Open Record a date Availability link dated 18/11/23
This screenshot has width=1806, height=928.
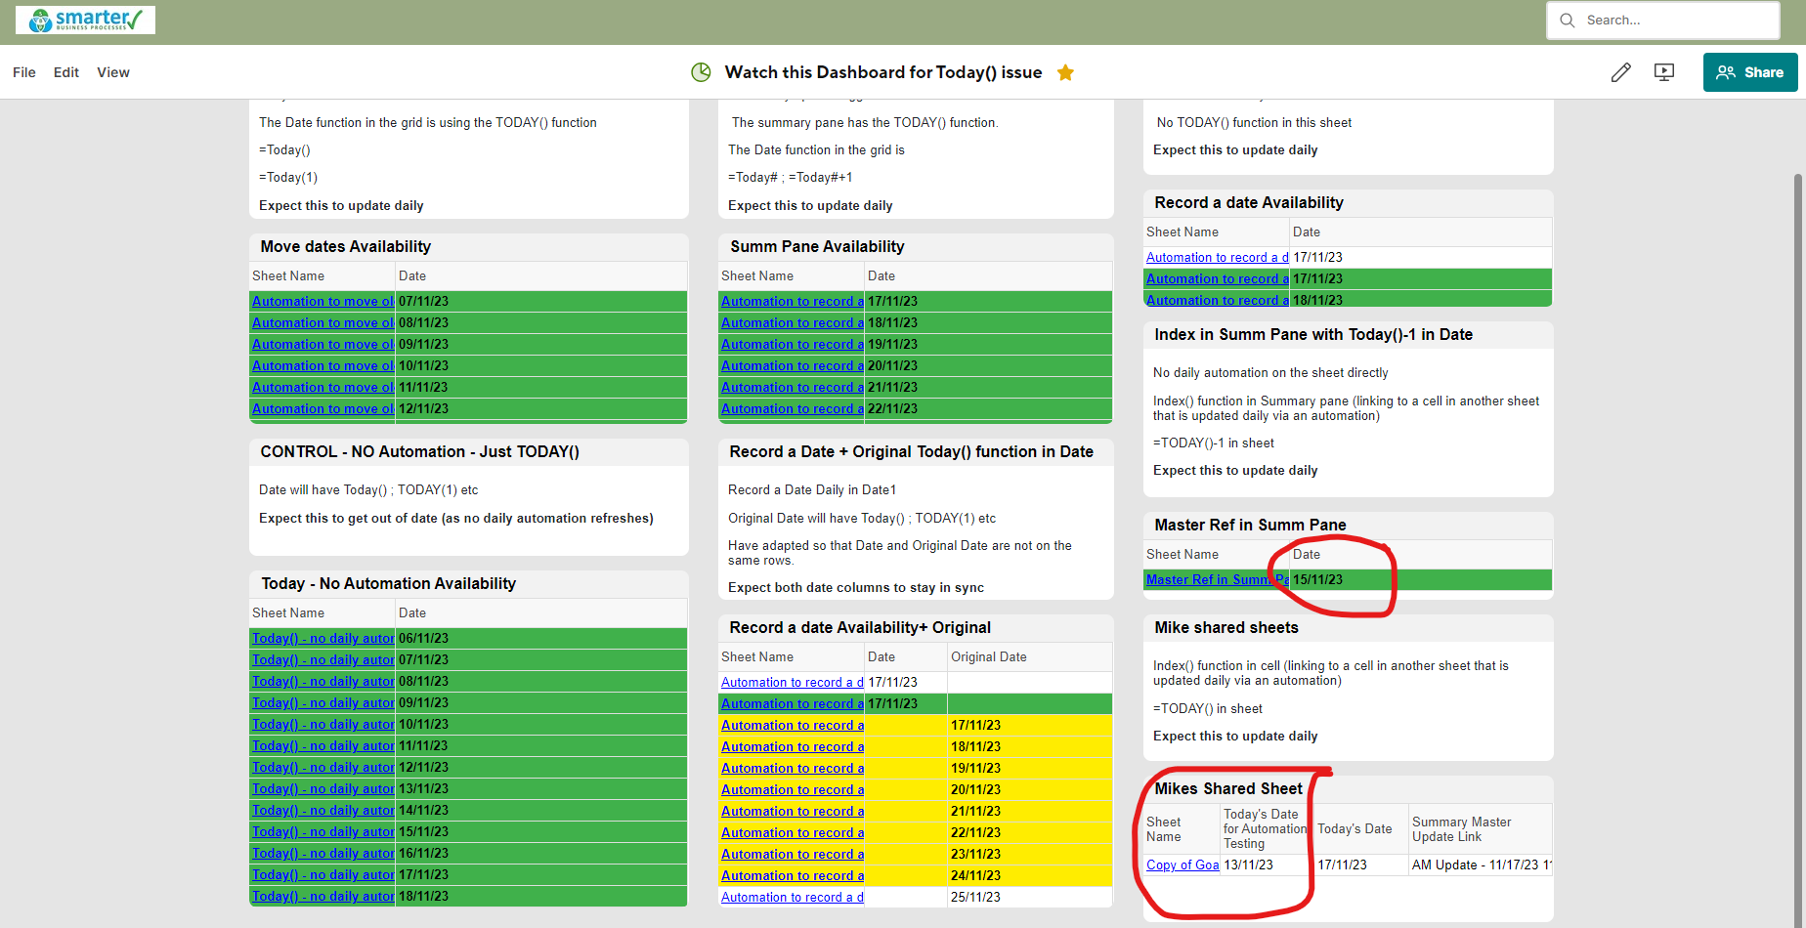click(x=1218, y=301)
